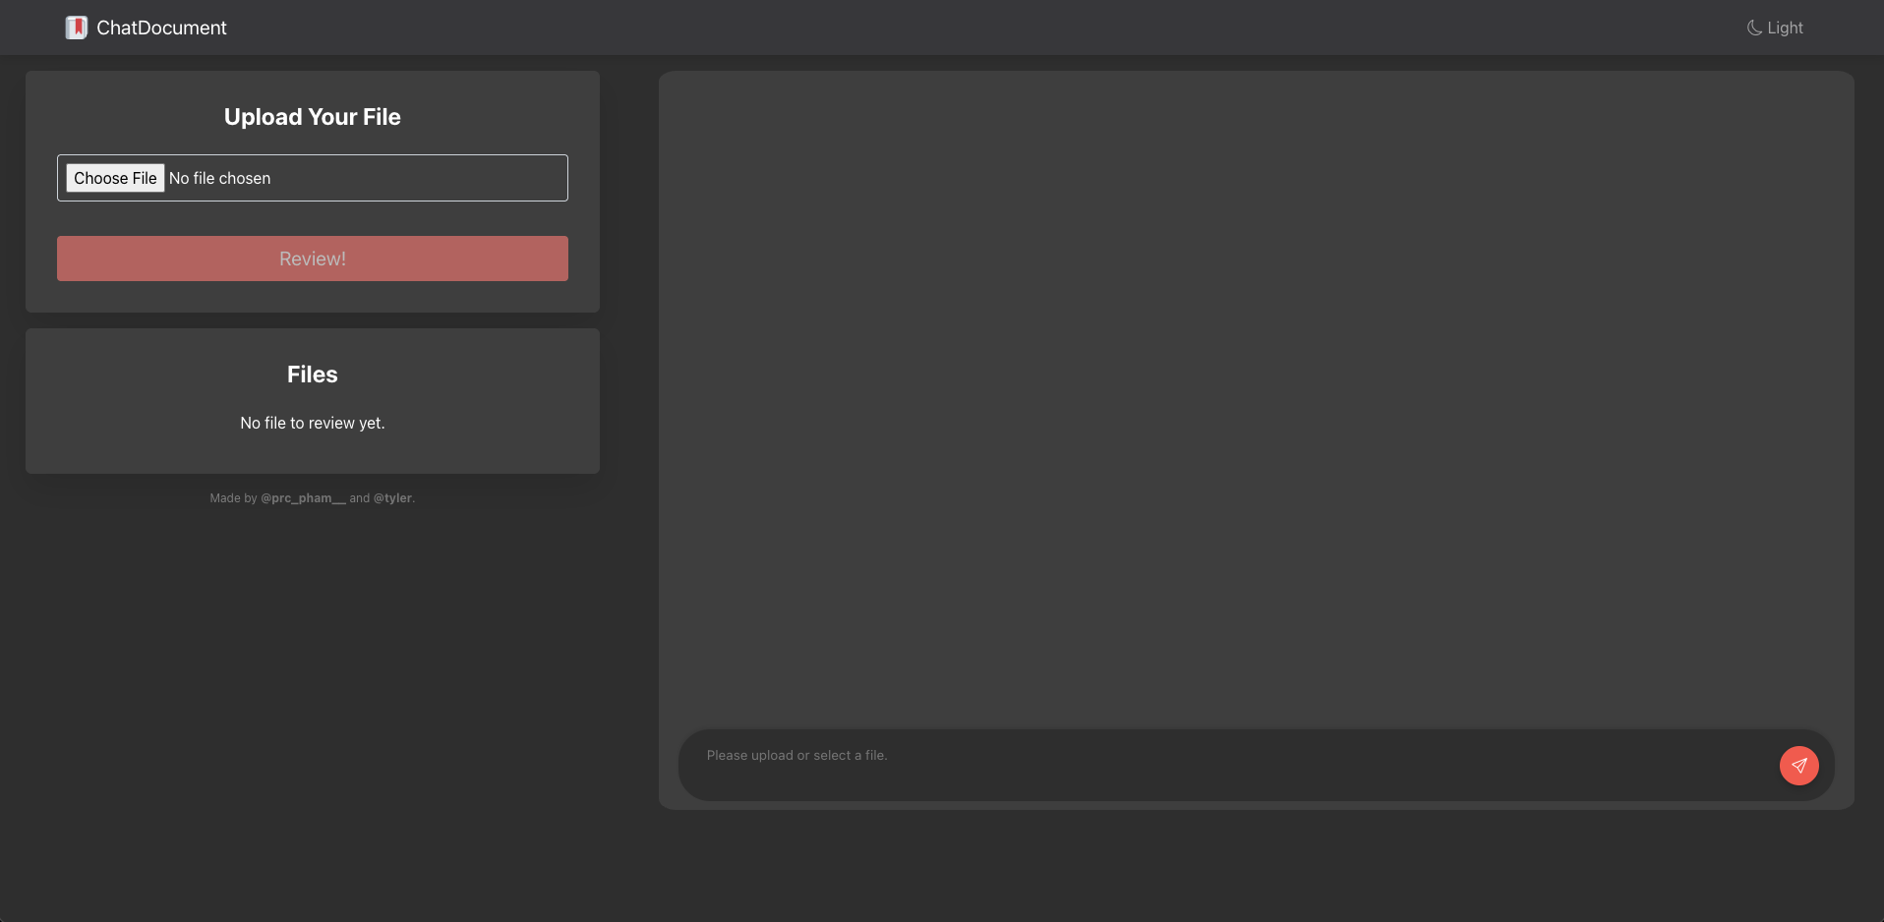Screen dimensions: 1884x922
Task: Select the "Files" panel heading
Action: (x=313, y=375)
